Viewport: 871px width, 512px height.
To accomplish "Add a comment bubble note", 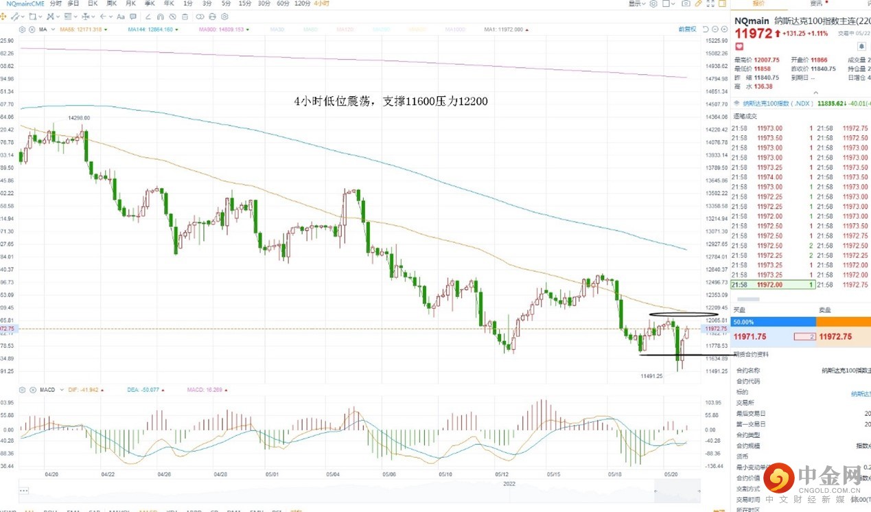I will [x=133, y=16].
